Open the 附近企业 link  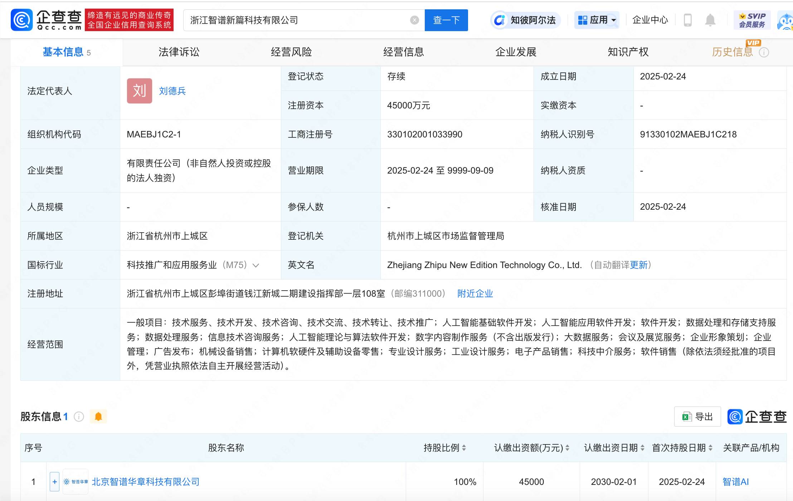(x=475, y=293)
